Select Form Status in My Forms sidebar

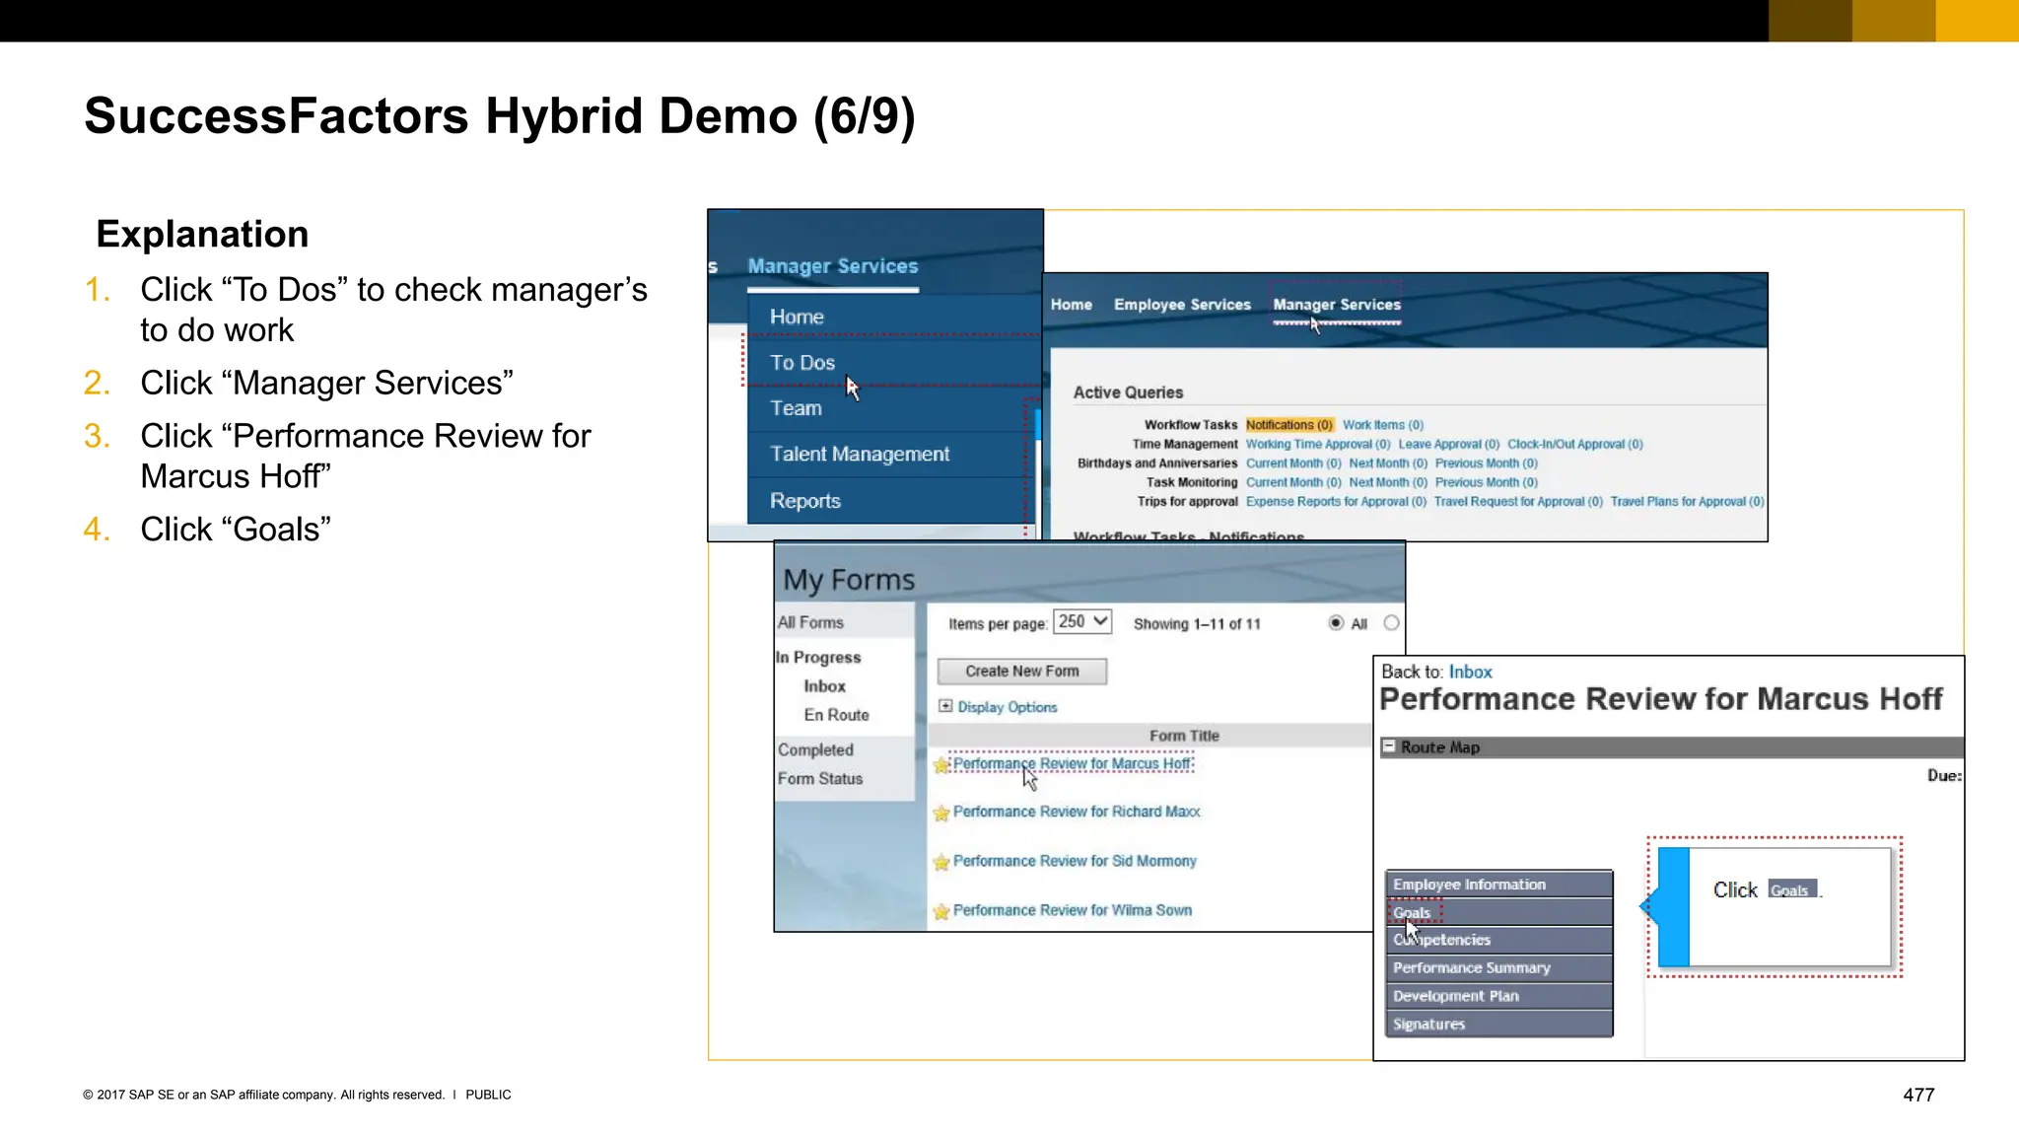tap(820, 779)
